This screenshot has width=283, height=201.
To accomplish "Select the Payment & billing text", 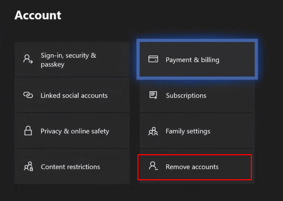I will pos(192,60).
